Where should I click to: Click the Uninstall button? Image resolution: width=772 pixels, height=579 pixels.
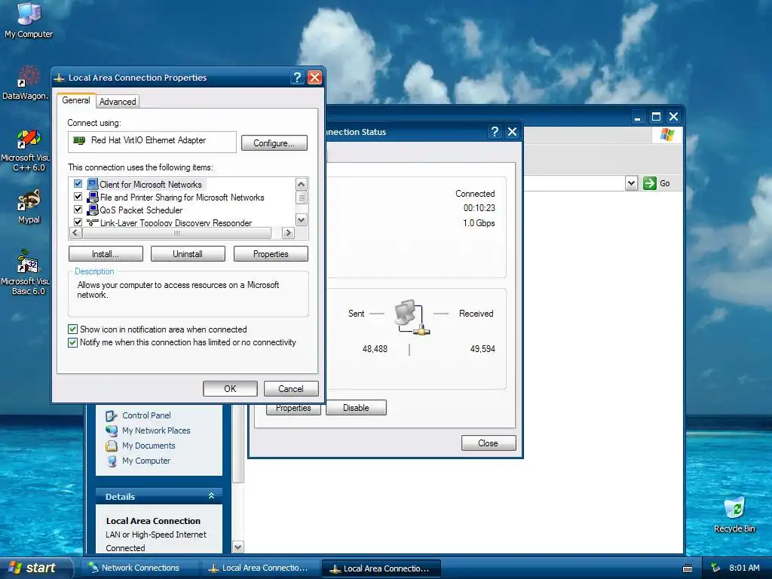click(x=188, y=254)
